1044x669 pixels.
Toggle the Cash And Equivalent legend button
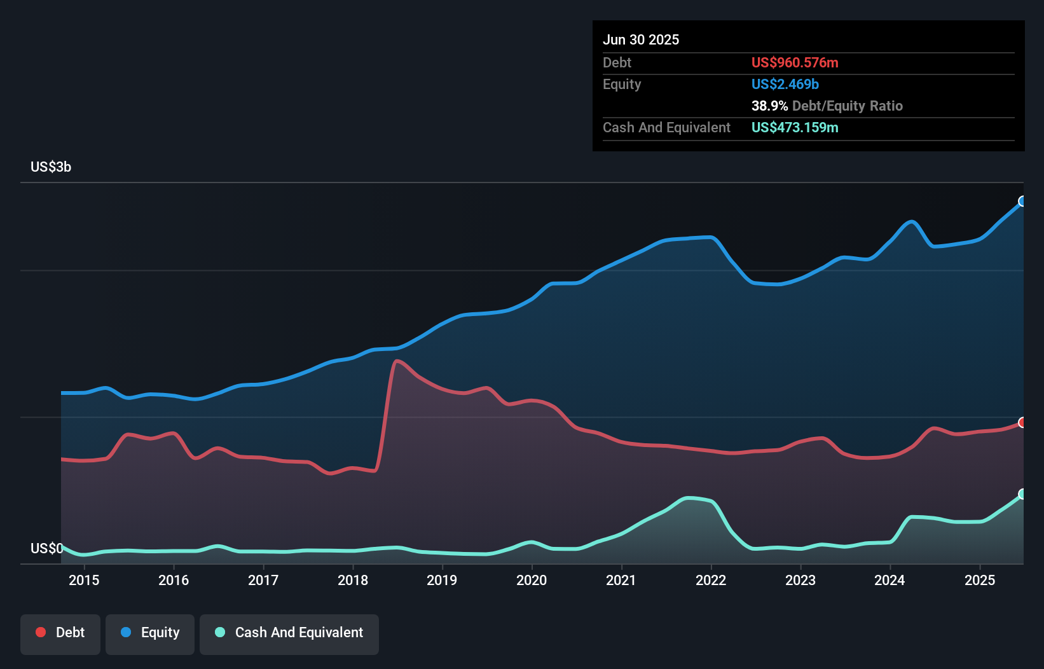pyautogui.click(x=289, y=634)
